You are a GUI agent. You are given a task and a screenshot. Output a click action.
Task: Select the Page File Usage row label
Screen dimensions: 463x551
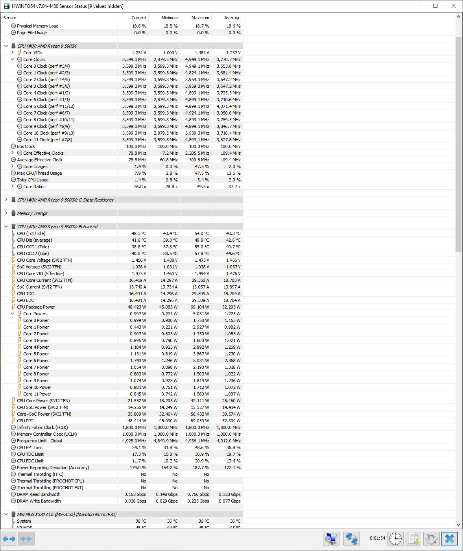[x=32, y=33]
